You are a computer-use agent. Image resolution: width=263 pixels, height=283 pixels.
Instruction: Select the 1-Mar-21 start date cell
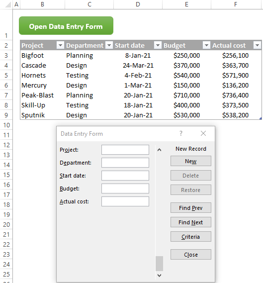pos(138,85)
